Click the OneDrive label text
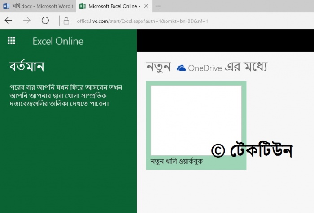Viewport: 314px width, 213px height. [205, 68]
